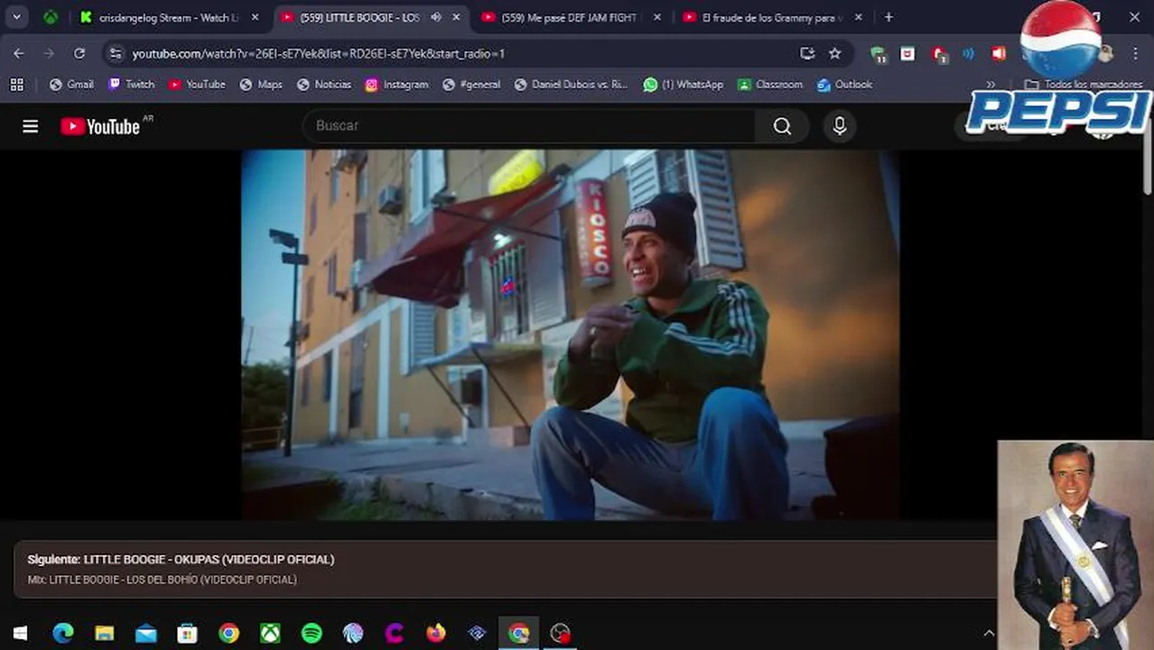Viewport: 1154px width, 650px height.
Task: Open the blue sound-wave extension icon
Action: (968, 53)
